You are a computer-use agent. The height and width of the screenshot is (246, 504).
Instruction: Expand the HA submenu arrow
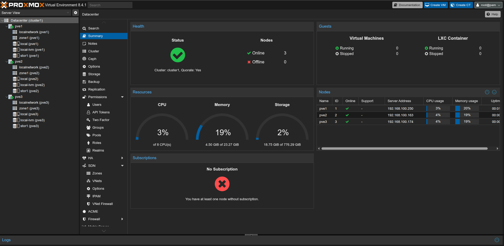[122, 158]
